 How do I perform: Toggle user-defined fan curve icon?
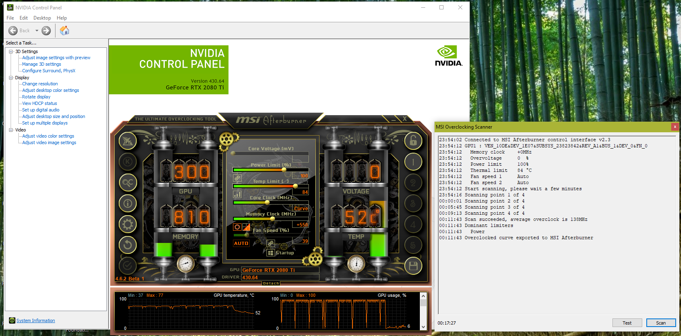pos(246,227)
